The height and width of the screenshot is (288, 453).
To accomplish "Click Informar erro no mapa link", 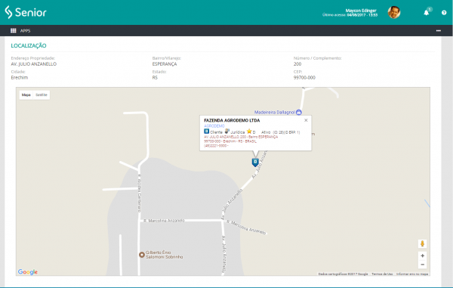I will (x=412, y=274).
